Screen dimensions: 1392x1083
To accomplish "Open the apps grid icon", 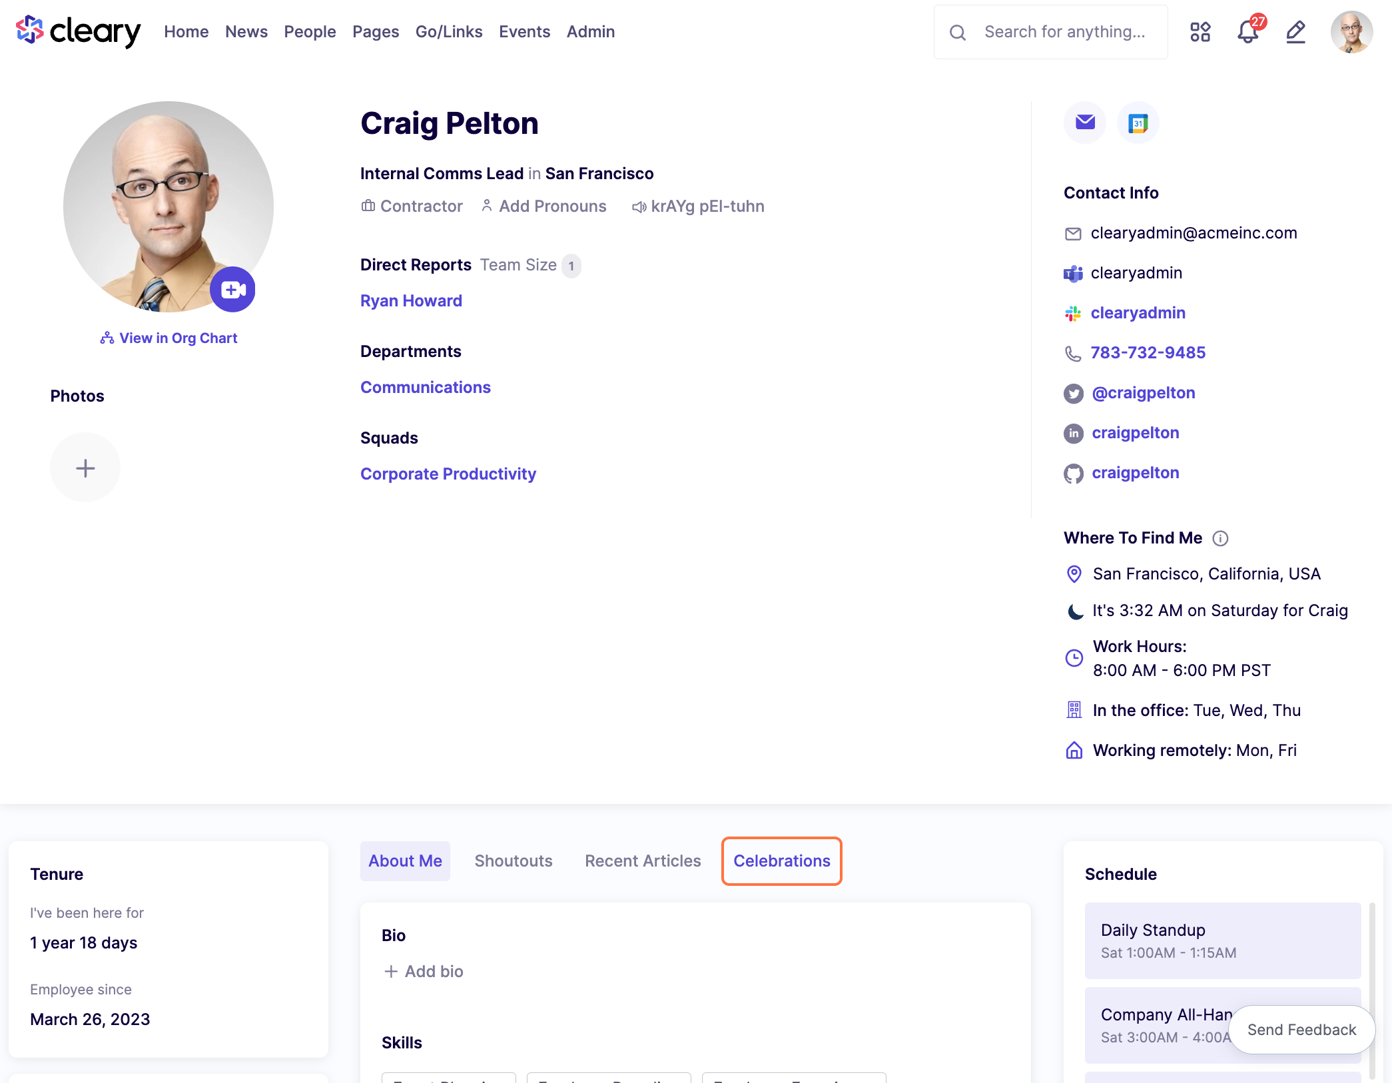I will [1200, 32].
